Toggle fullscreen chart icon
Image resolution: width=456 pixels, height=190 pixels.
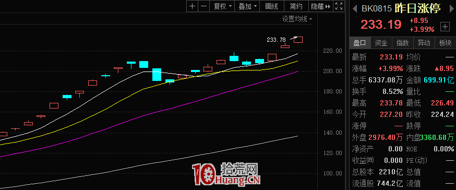339,6
